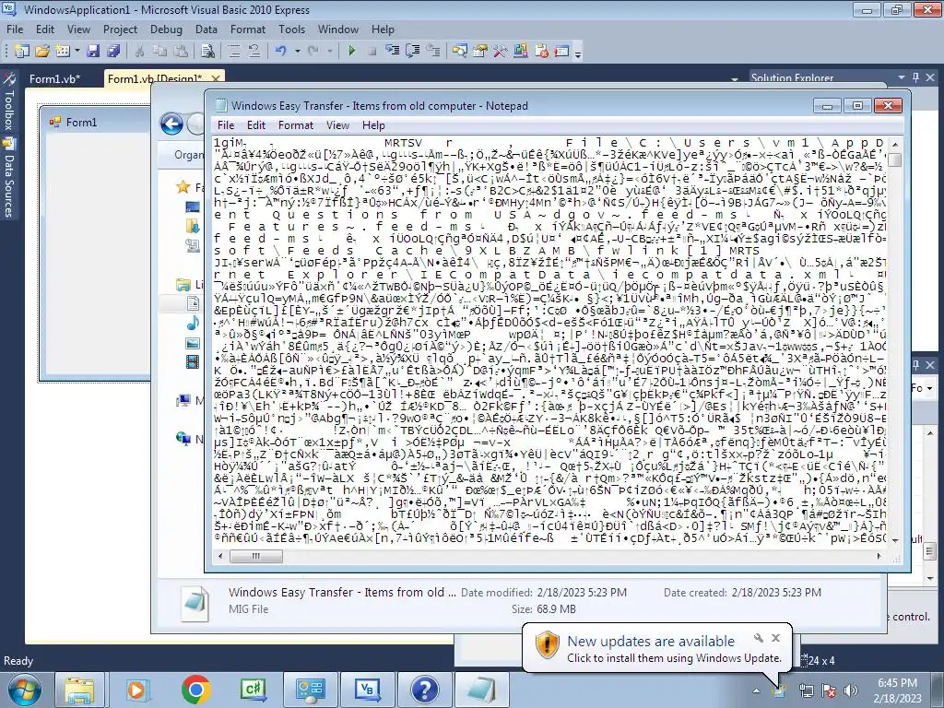Click Save All stacked floppies icon

113,52
